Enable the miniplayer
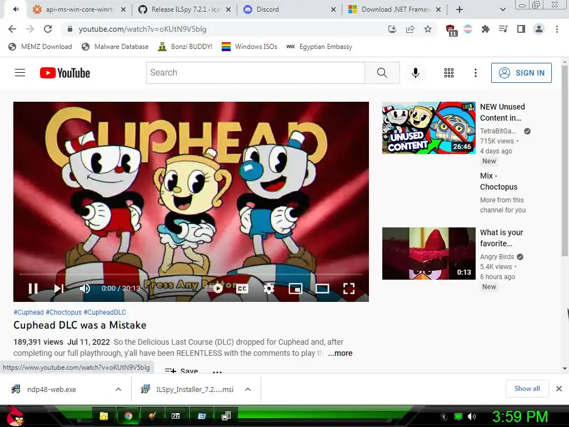569x427 pixels. point(296,289)
